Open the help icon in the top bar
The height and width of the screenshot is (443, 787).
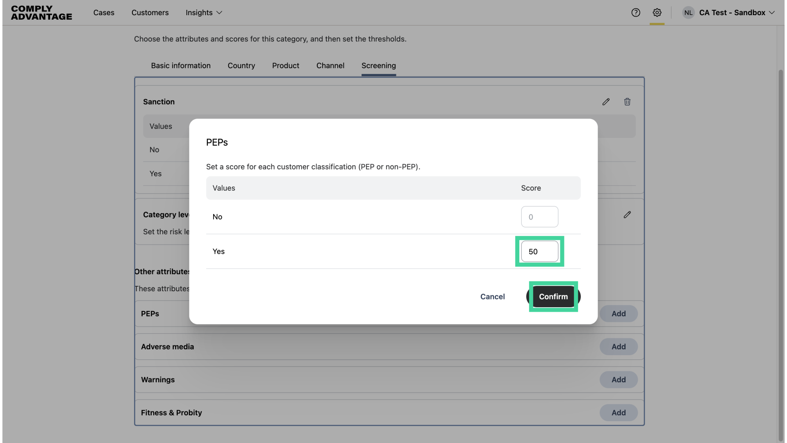tap(636, 12)
